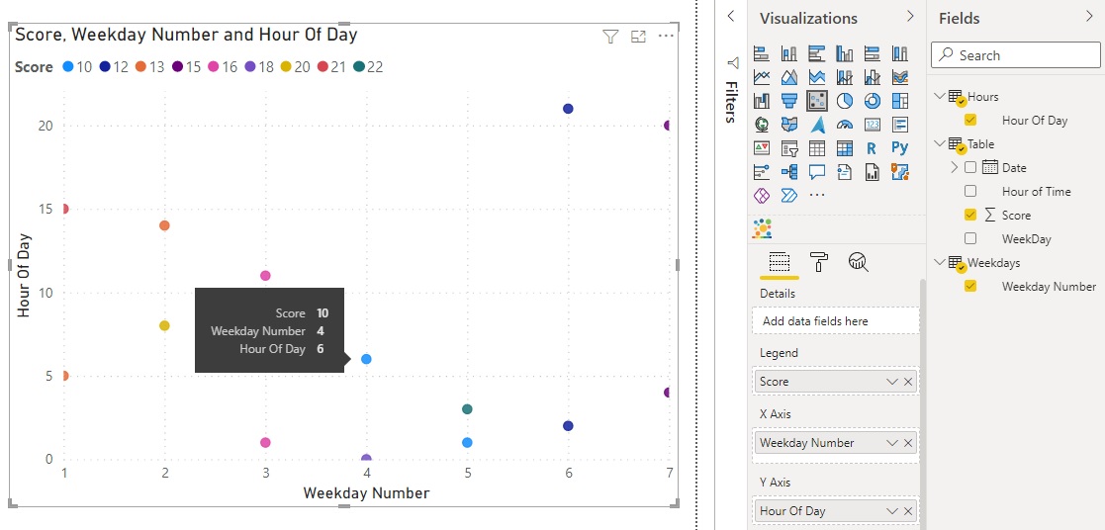Select the donut chart visualization icon

[872, 101]
